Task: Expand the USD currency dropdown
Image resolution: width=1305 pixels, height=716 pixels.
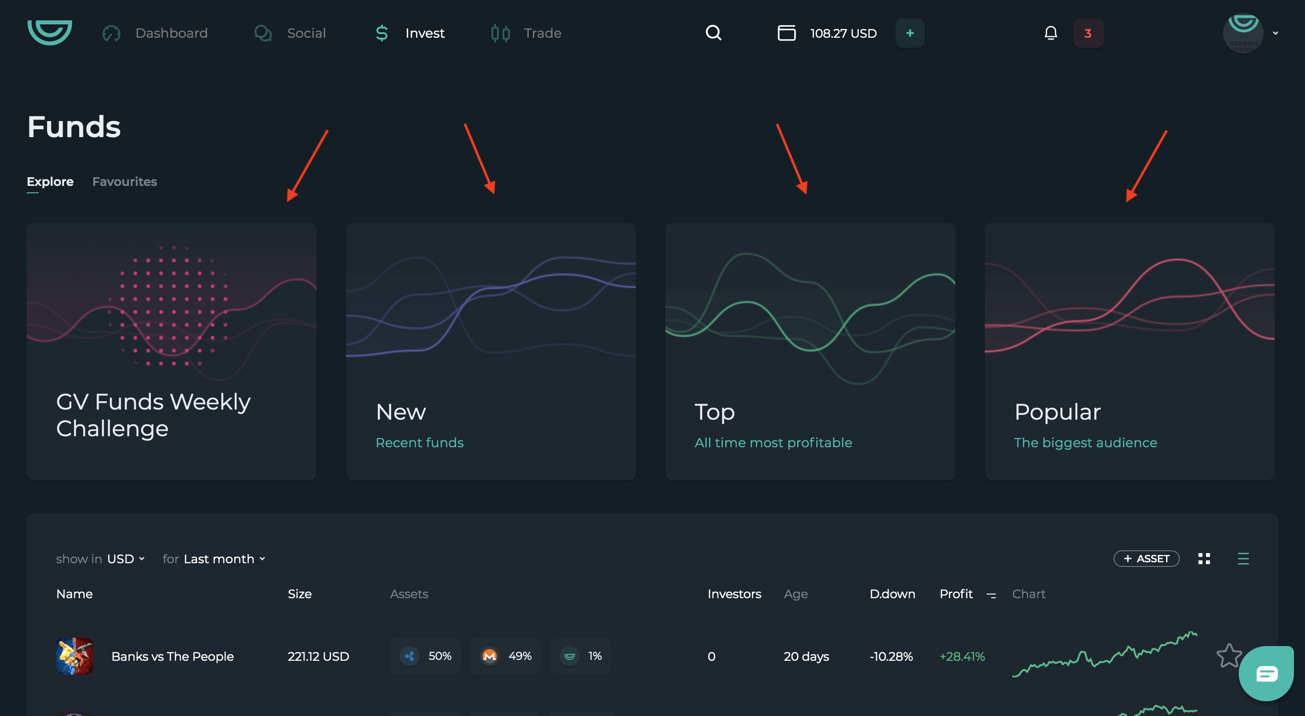Action: (126, 559)
